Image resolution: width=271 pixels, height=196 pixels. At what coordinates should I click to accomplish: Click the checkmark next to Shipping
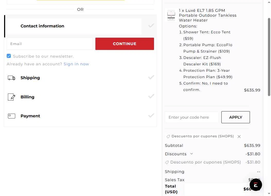pyautogui.click(x=151, y=77)
